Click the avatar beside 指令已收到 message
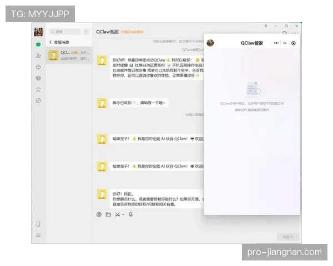 pos(102,103)
